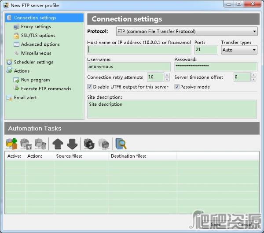This screenshot has width=264, height=233.
Task: Open SSL/TLS options in the sidebar
Action: [38, 36]
